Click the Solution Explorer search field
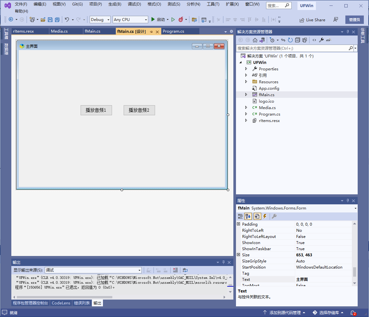Image resolution: width=369 pixels, height=317 pixels. [292, 48]
